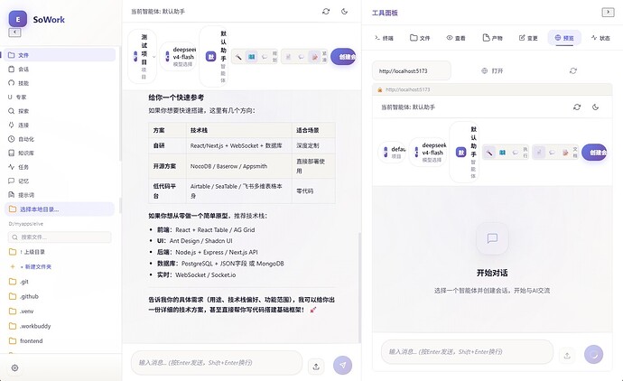623x381 pixels.
Task: Switch to 预览 tab
Action: 564,38
